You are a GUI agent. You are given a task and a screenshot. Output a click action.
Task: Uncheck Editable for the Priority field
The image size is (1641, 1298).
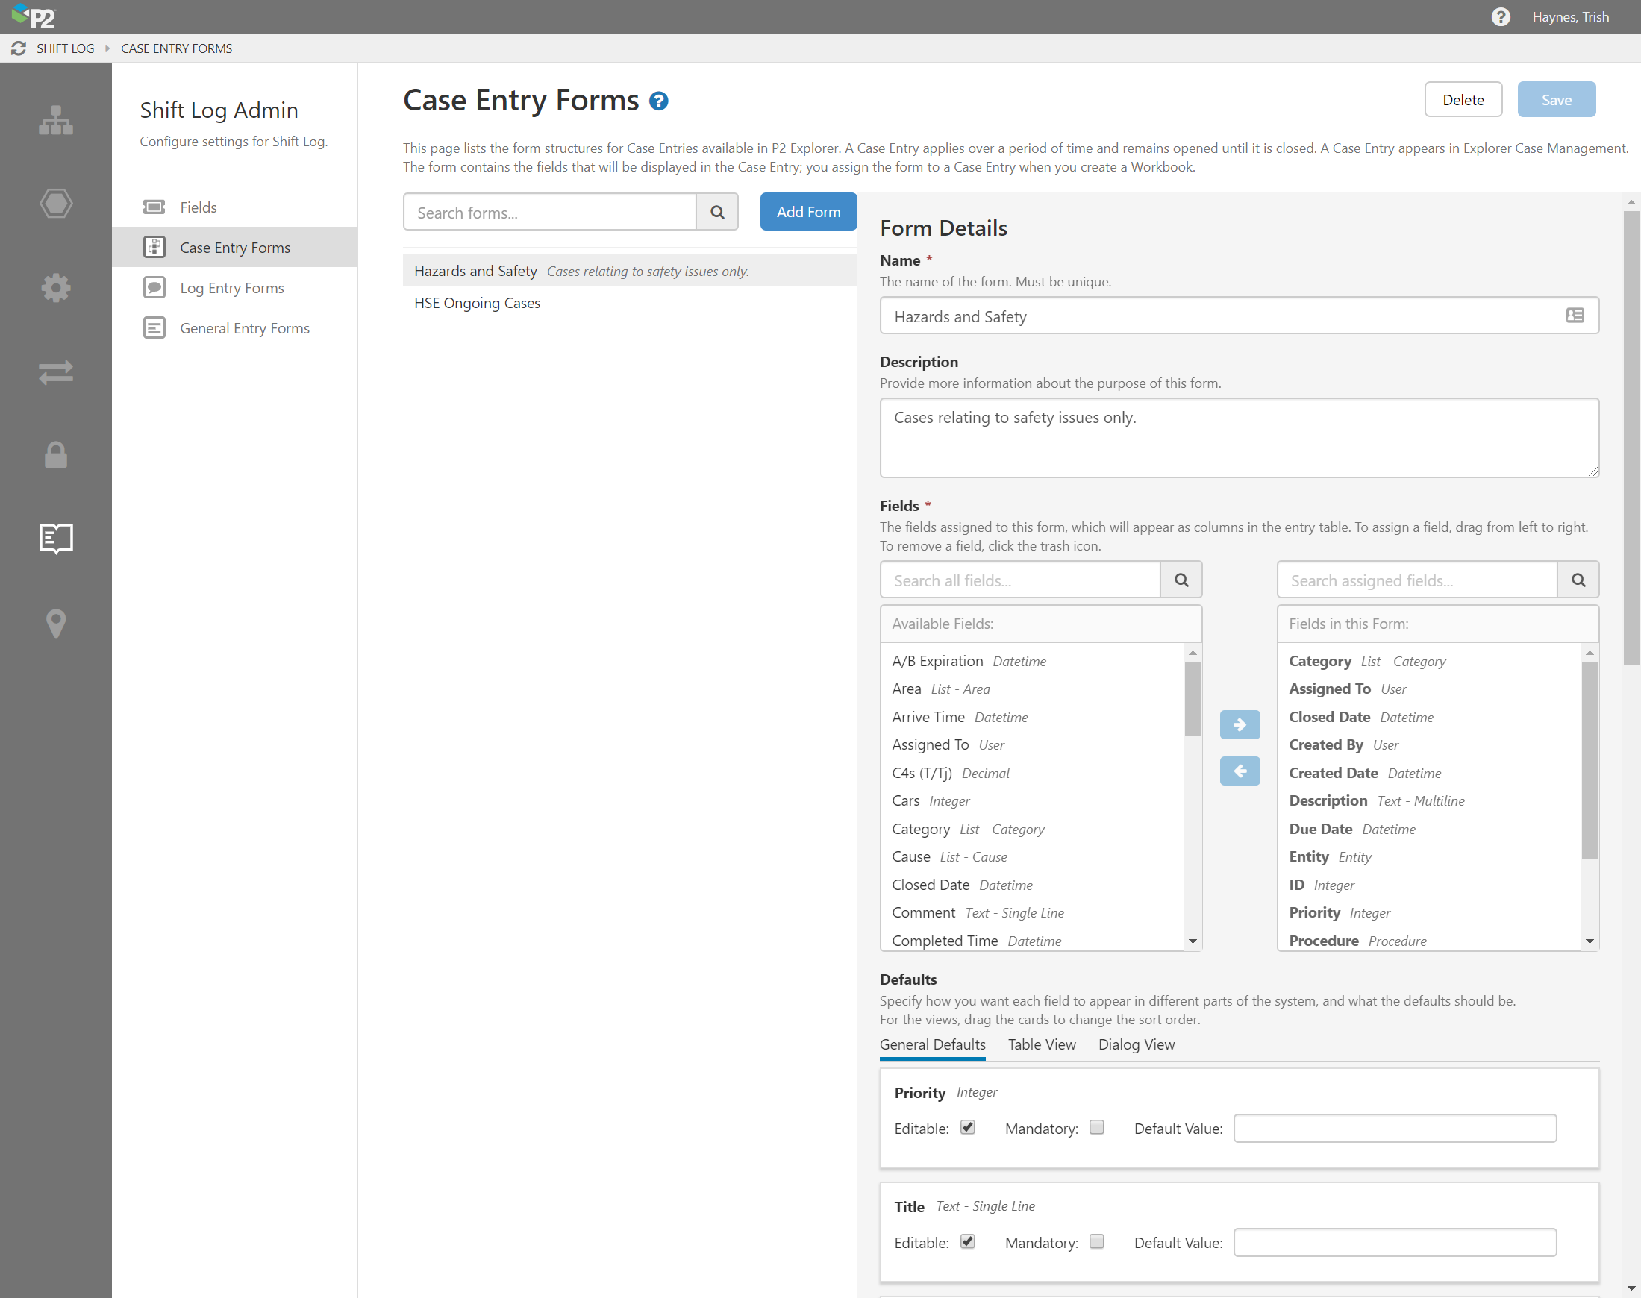pyautogui.click(x=967, y=1128)
